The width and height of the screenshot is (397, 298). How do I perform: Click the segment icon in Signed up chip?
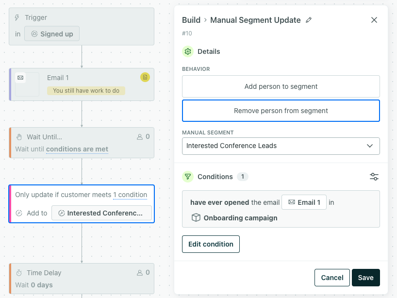click(34, 33)
